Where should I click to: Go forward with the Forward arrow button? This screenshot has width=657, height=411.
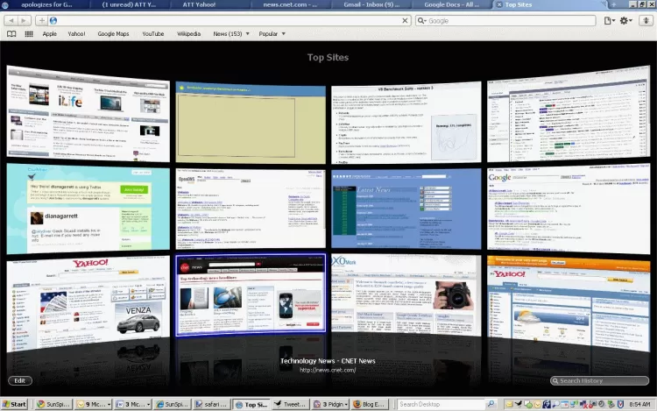tap(24, 20)
